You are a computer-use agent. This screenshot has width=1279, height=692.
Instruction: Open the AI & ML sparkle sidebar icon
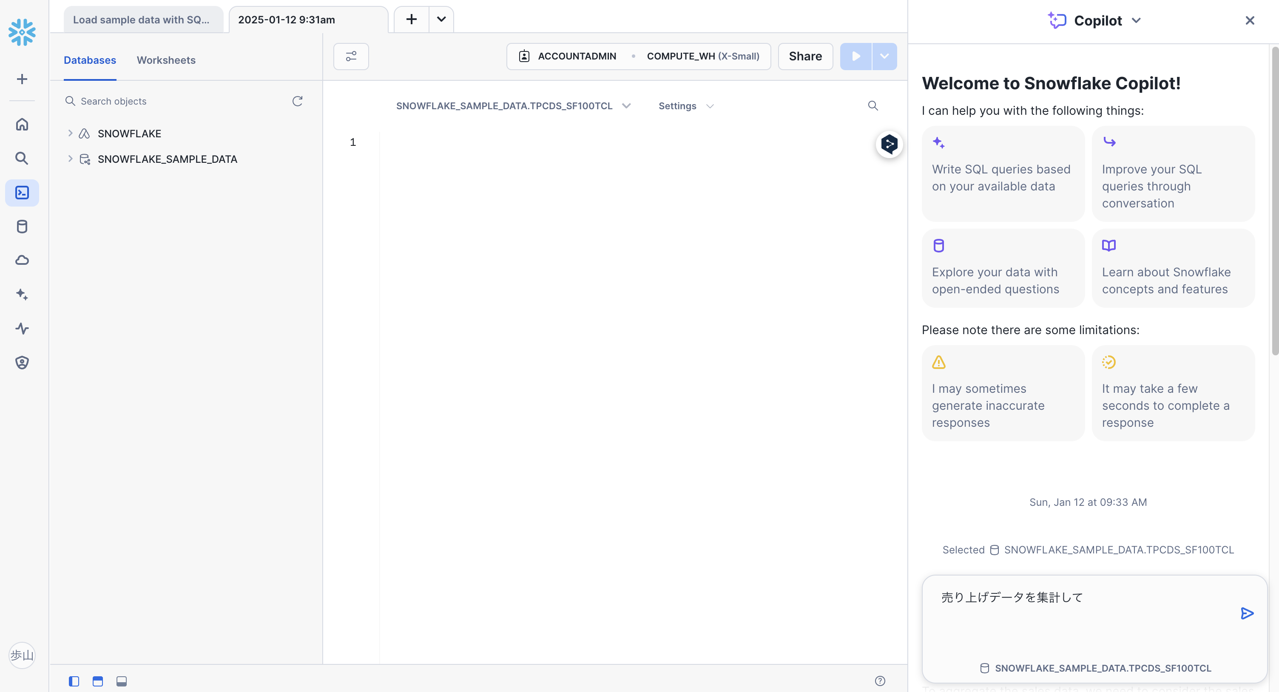pyautogui.click(x=22, y=295)
